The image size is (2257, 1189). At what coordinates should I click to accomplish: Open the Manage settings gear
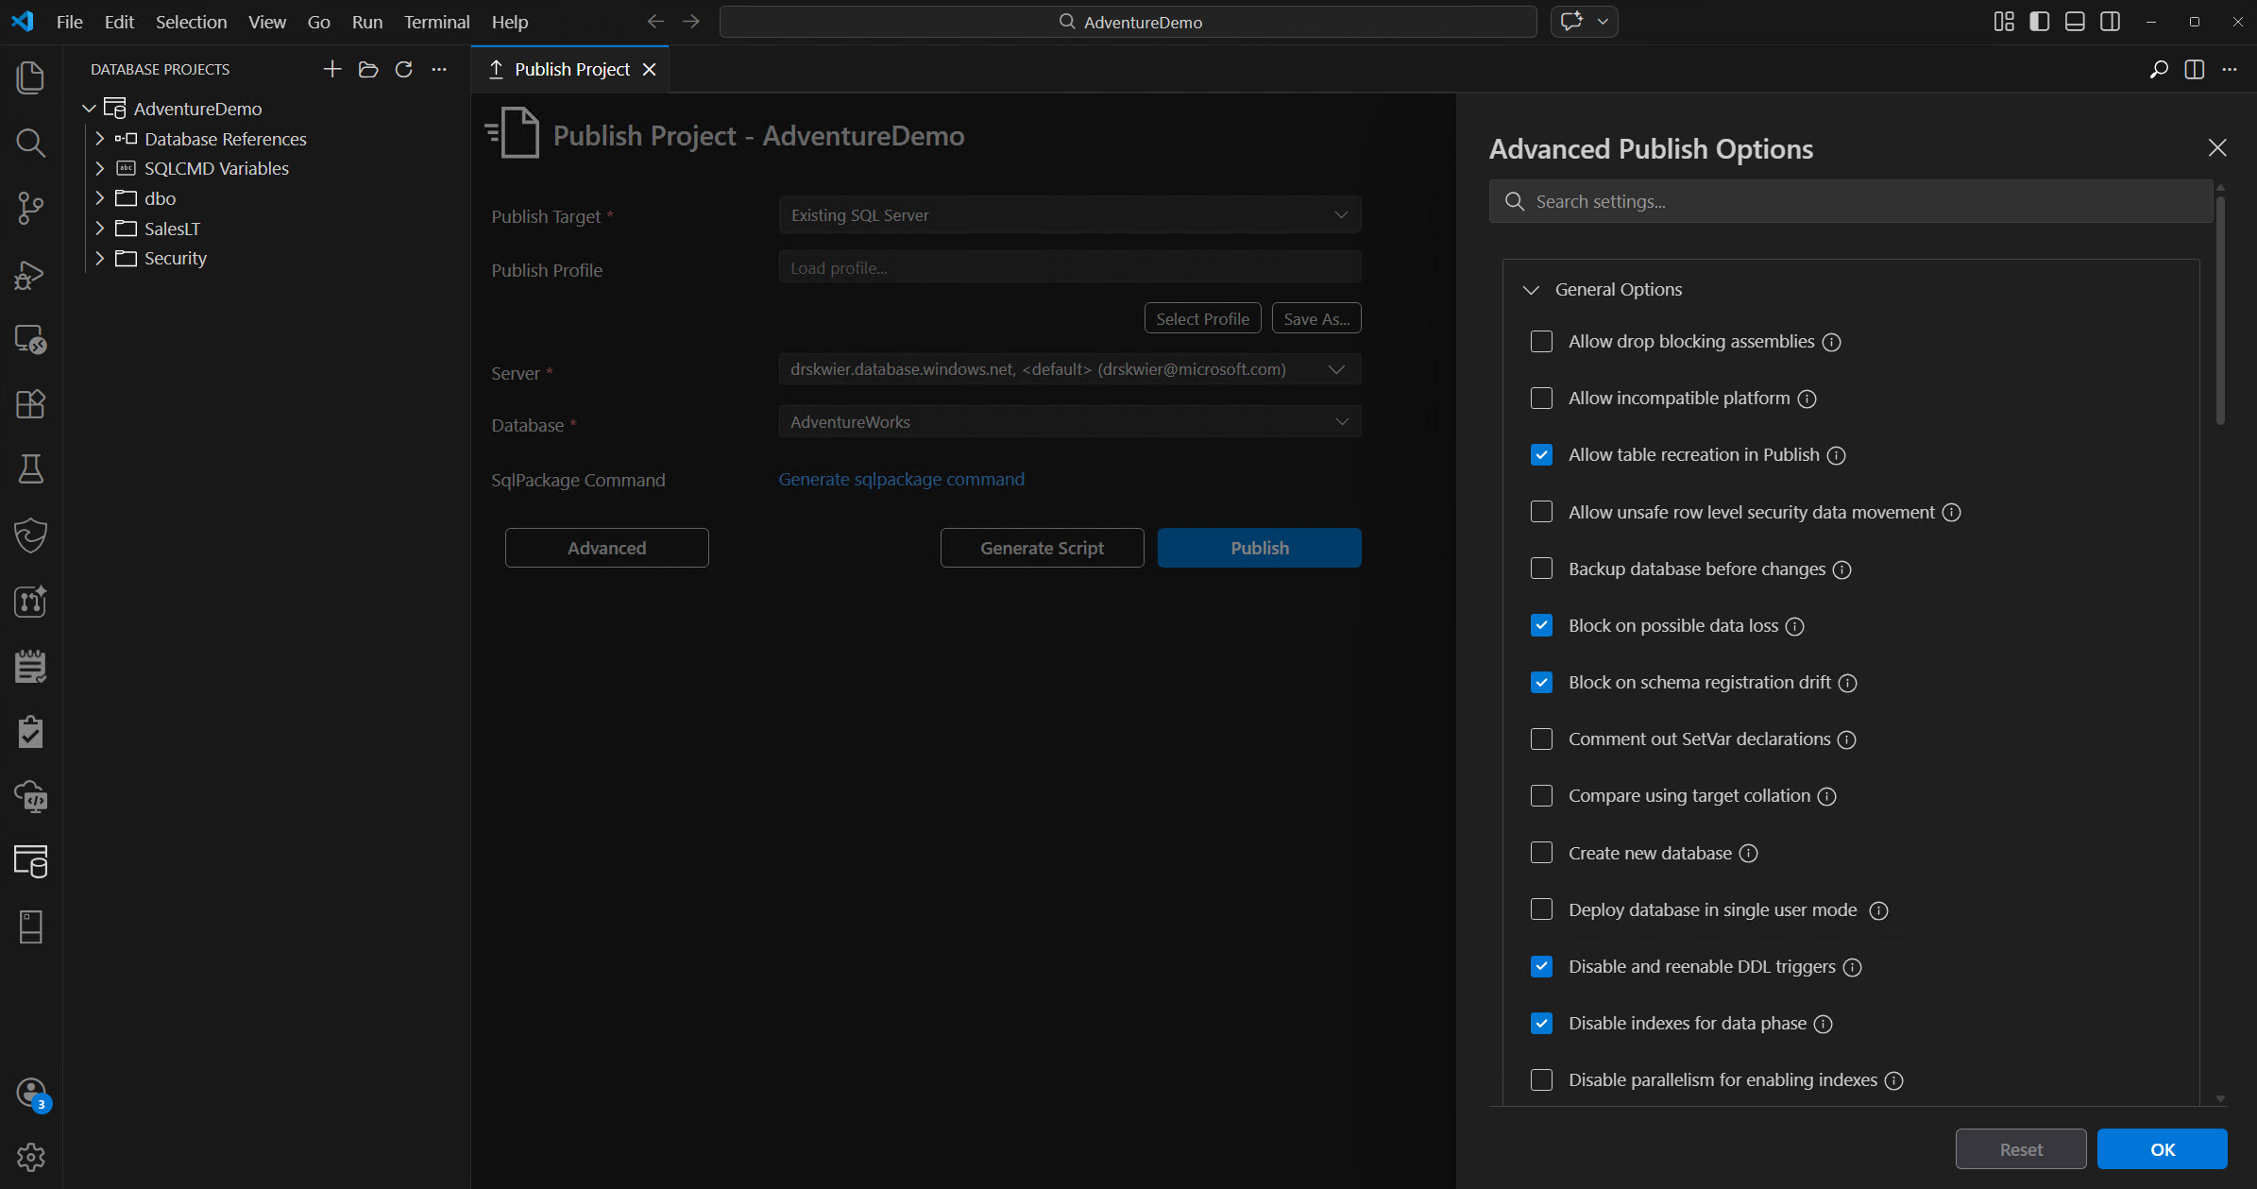[30, 1157]
